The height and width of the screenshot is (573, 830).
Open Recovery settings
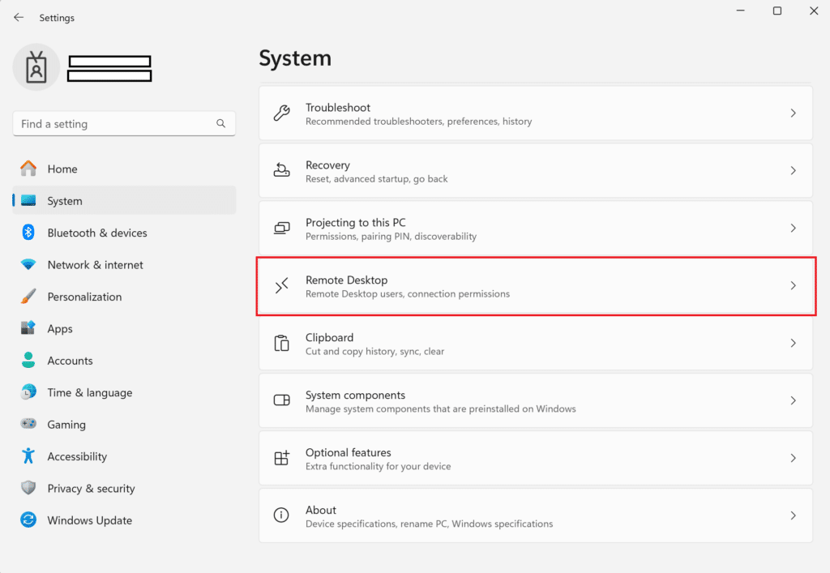535,170
